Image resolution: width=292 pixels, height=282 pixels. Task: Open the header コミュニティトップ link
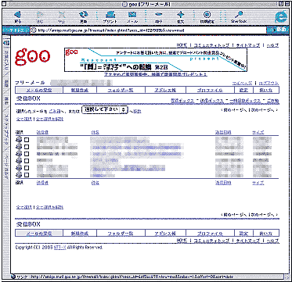[211, 45]
